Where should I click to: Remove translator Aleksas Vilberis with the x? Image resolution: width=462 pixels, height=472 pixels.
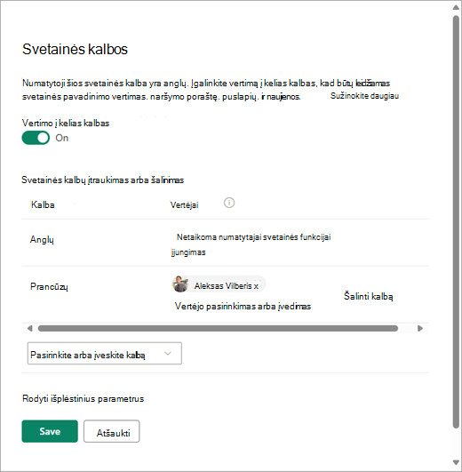[x=256, y=286]
